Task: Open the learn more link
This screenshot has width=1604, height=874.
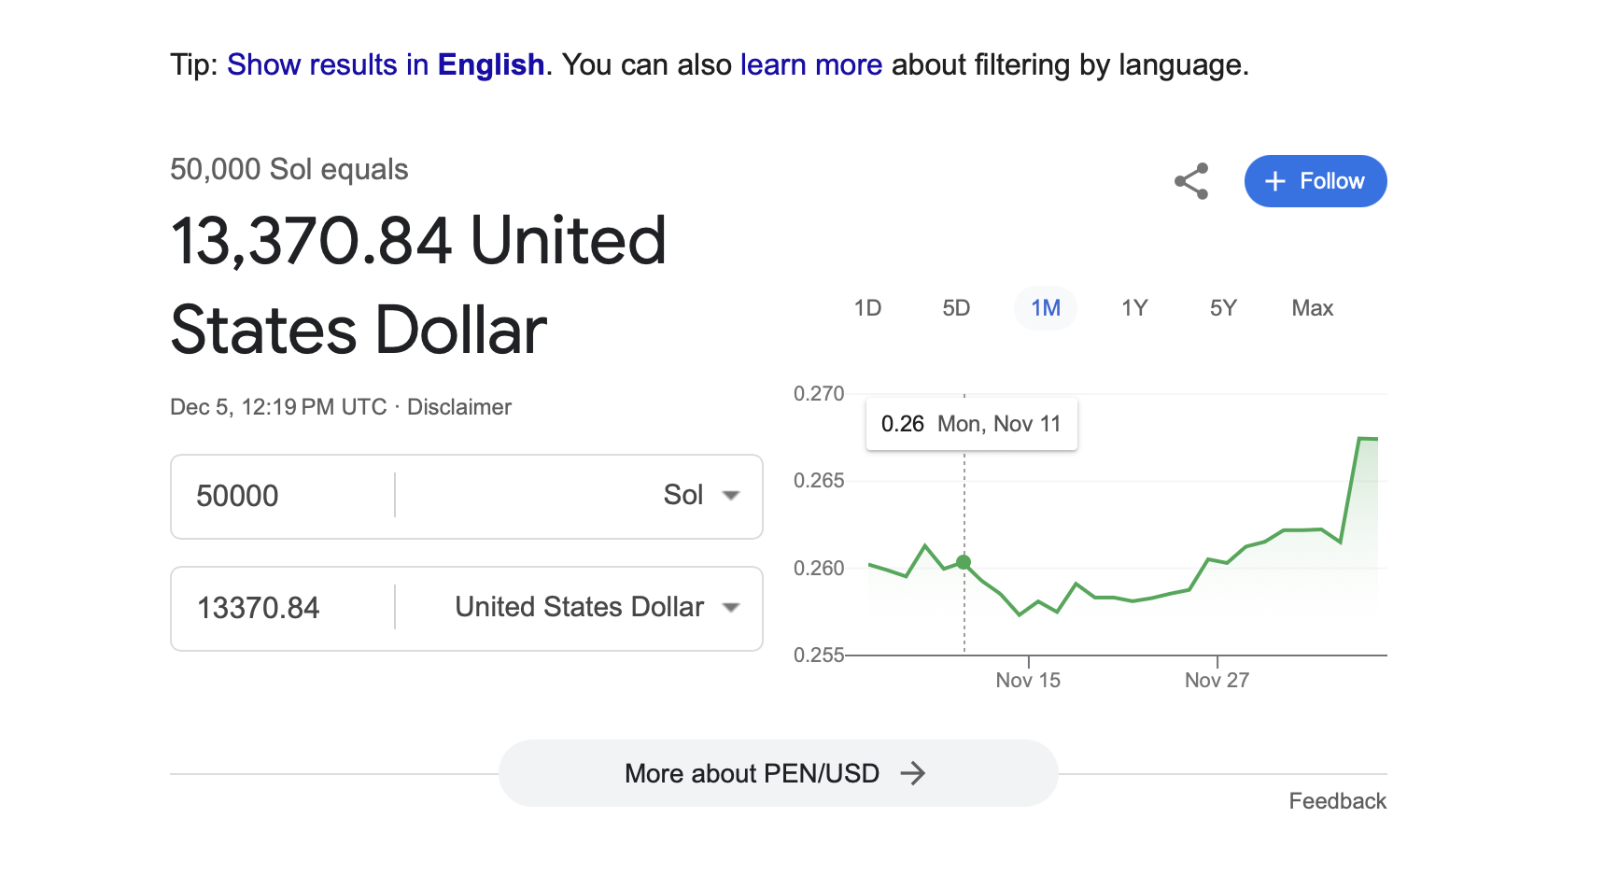Action: (x=810, y=64)
